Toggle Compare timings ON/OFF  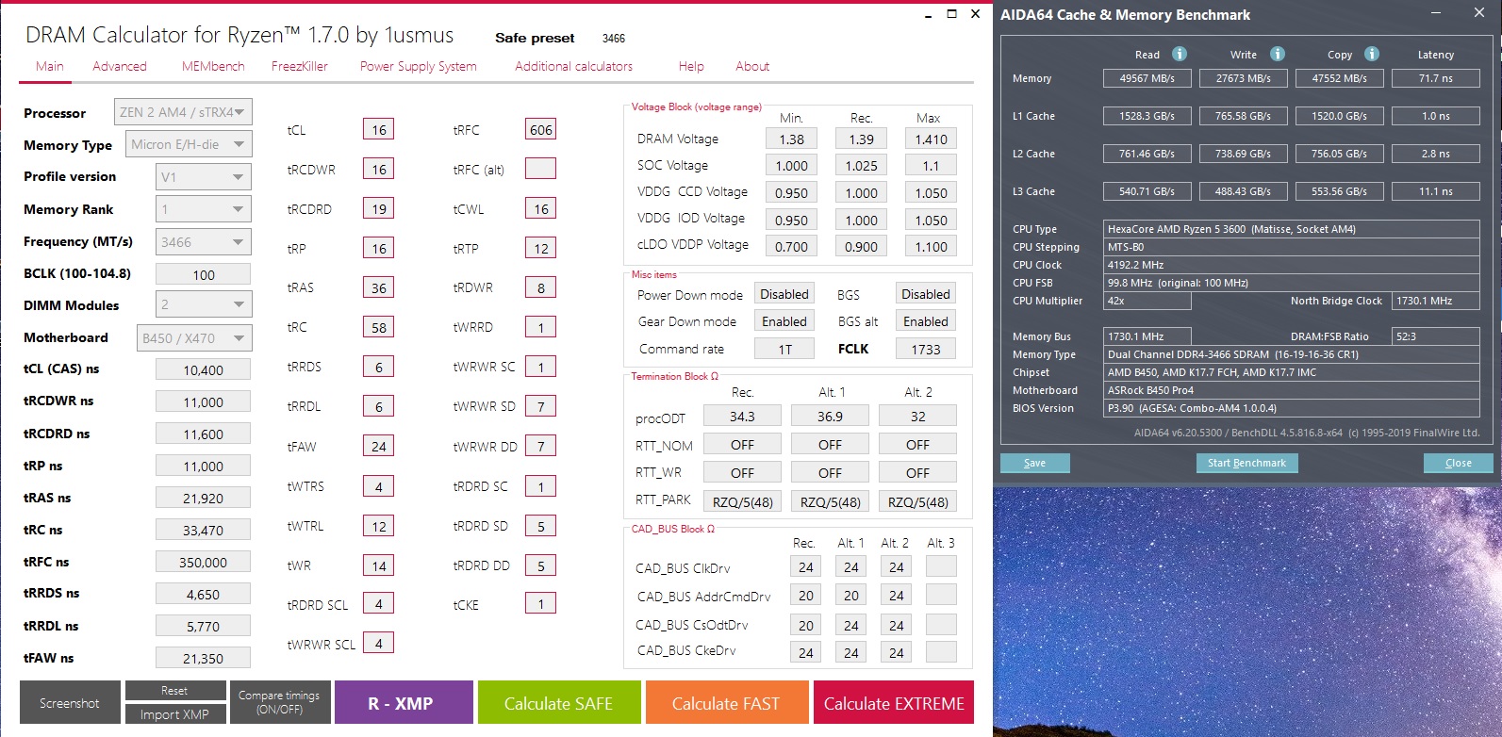click(279, 703)
